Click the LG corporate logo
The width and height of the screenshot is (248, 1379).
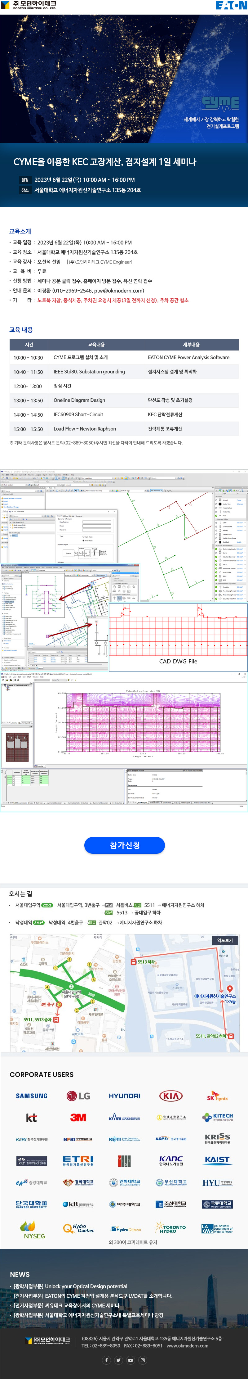pyautogui.click(x=78, y=1096)
